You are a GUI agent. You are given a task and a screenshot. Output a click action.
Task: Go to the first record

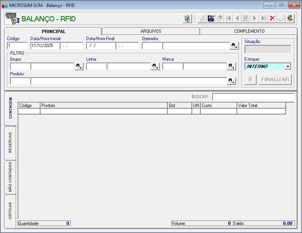click(228, 18)
